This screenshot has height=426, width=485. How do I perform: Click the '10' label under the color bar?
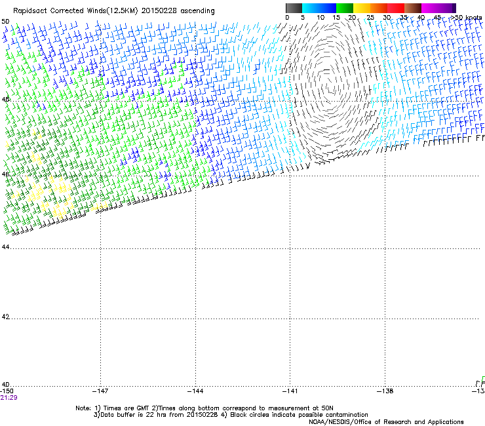(x=320, y=18)
